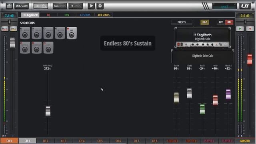Select the HPF shortcut knob

pos(72,33)
